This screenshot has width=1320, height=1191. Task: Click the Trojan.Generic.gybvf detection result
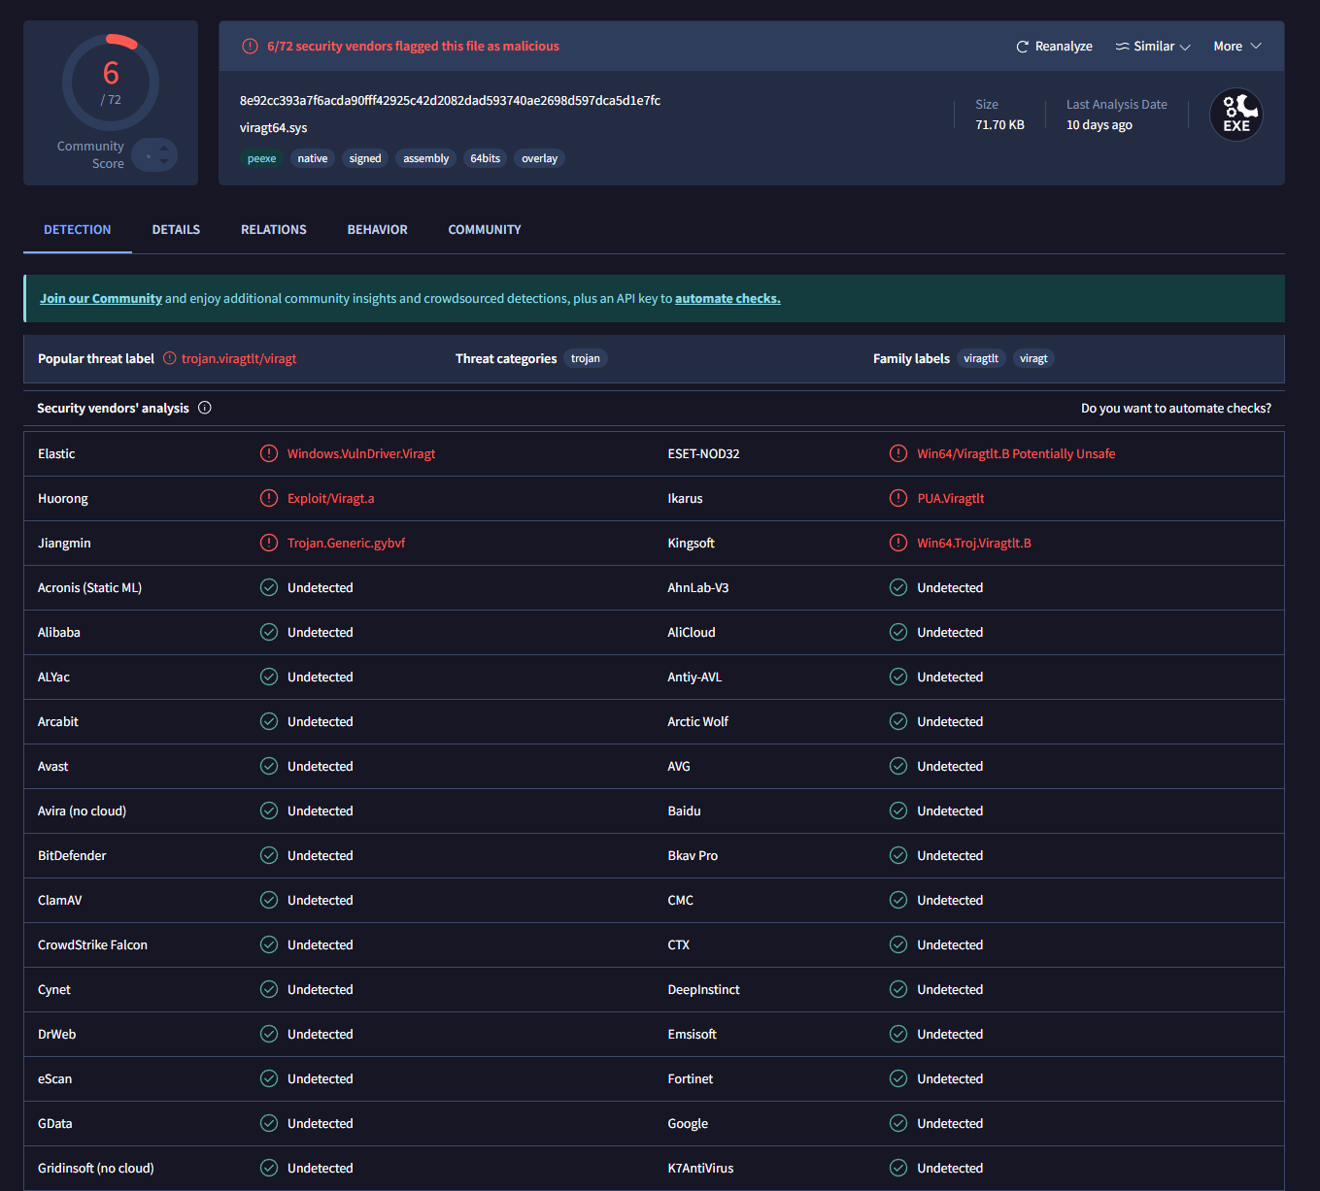coord(347,544)
